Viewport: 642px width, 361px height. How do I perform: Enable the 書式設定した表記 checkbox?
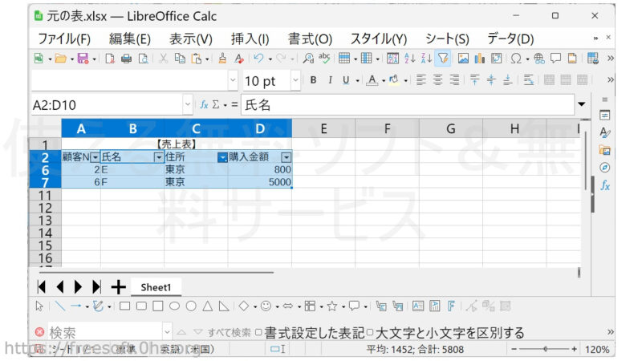click(x=258, y=332)
